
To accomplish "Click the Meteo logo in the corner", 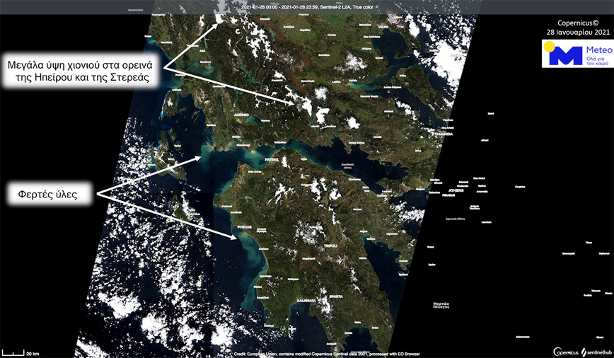I will tap(572, 54).
